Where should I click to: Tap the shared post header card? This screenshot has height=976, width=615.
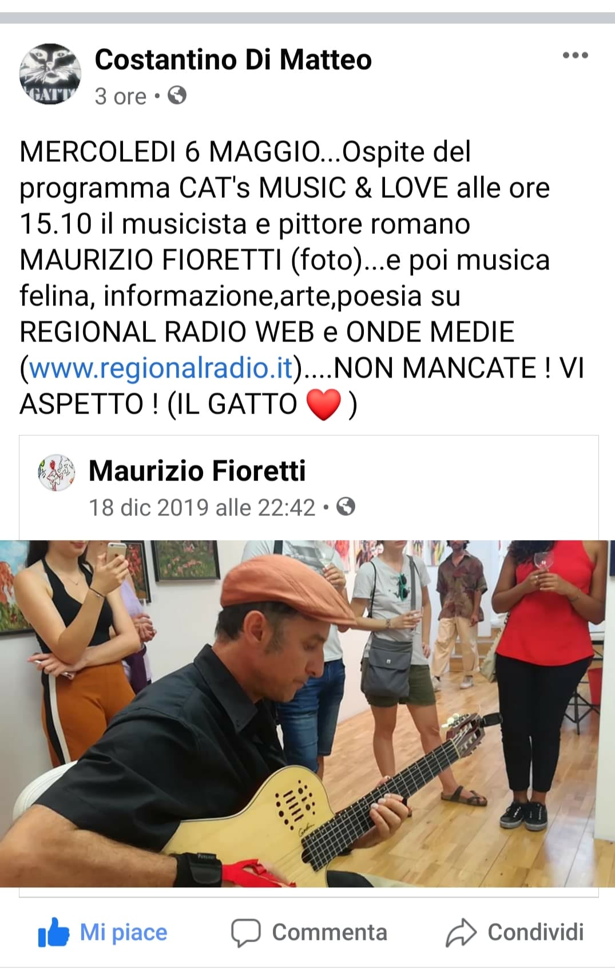click(309, 487)
